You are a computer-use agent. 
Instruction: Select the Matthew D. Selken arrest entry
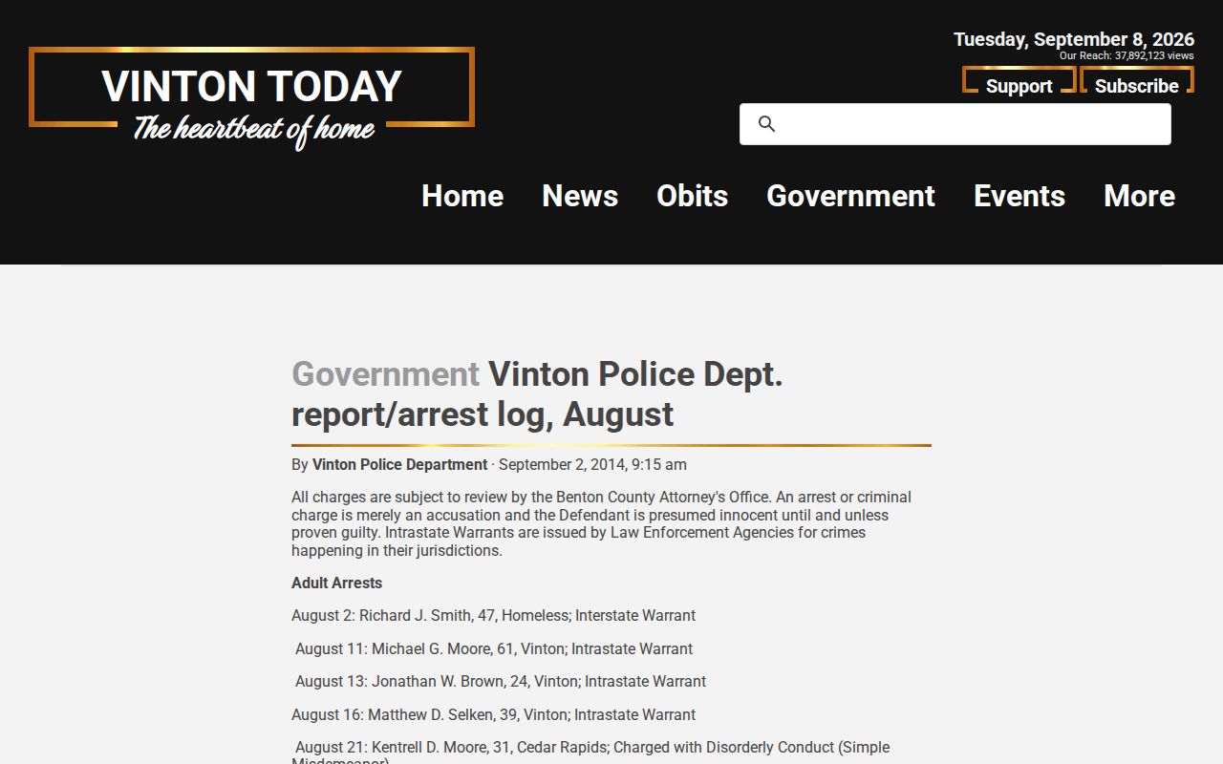(493, 715)
